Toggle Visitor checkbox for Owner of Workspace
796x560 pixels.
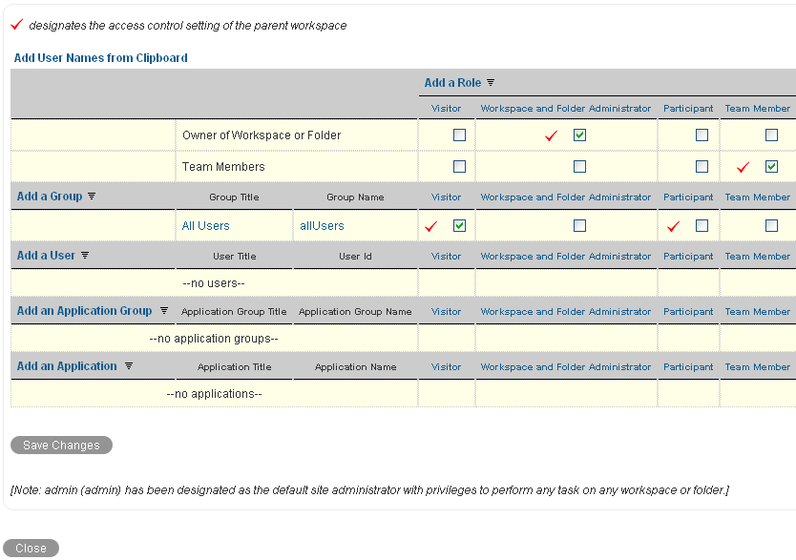click(459, 135)
